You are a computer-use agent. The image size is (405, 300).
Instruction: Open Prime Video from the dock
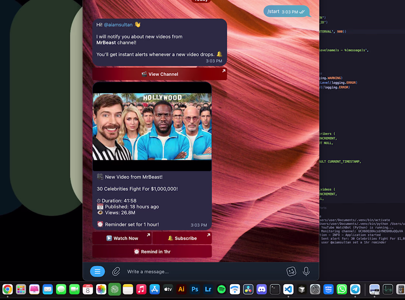(x=328, y=289)
